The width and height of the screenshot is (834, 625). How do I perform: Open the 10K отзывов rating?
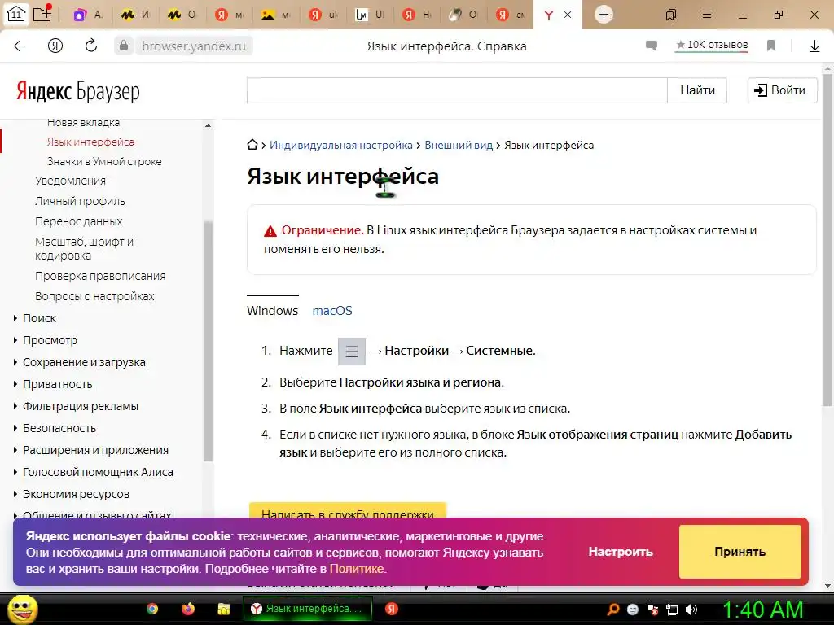click(712, 46)
